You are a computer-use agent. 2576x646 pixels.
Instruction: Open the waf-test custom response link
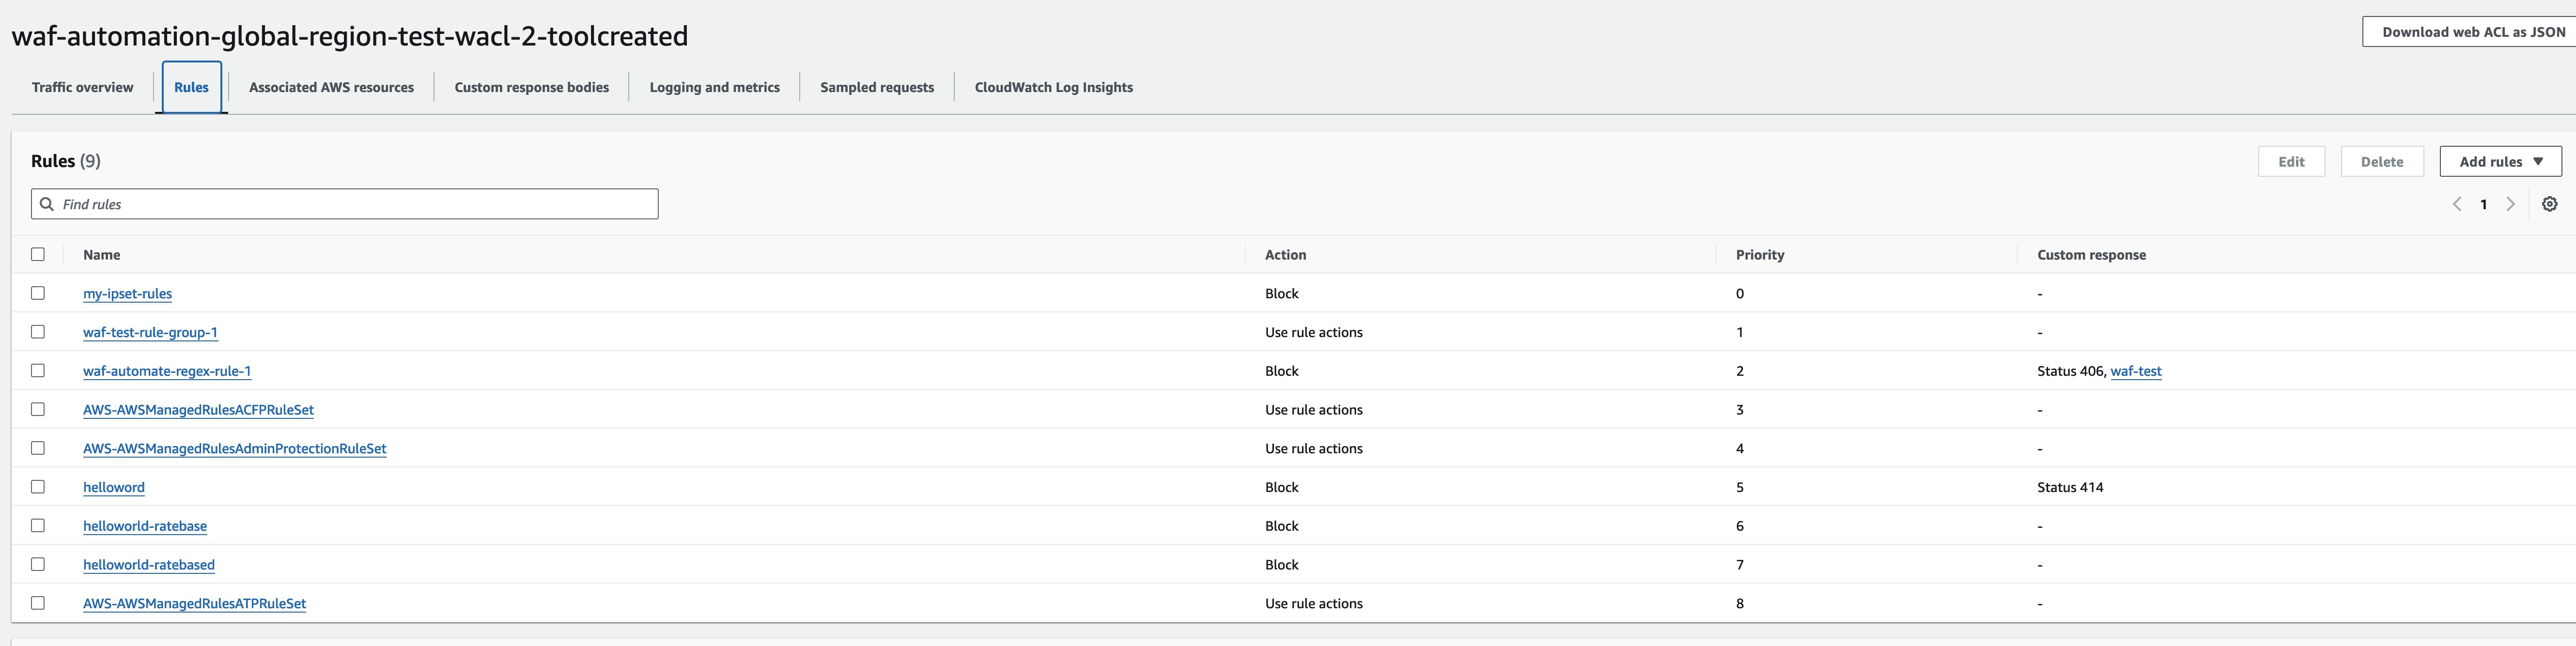2136,371
